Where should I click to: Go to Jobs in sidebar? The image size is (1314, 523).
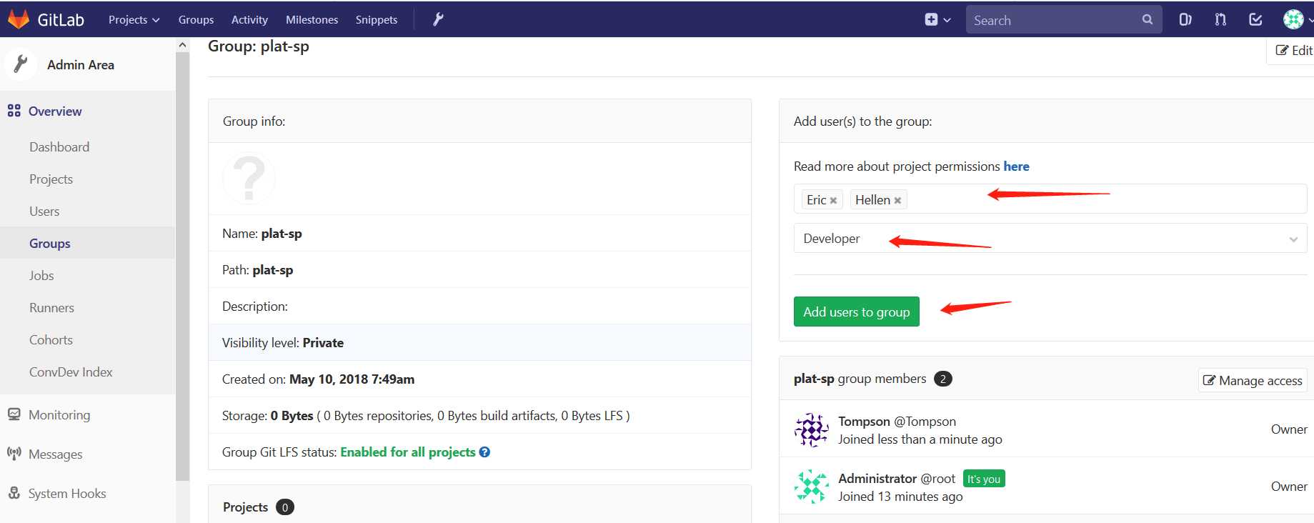click(41, 275)
